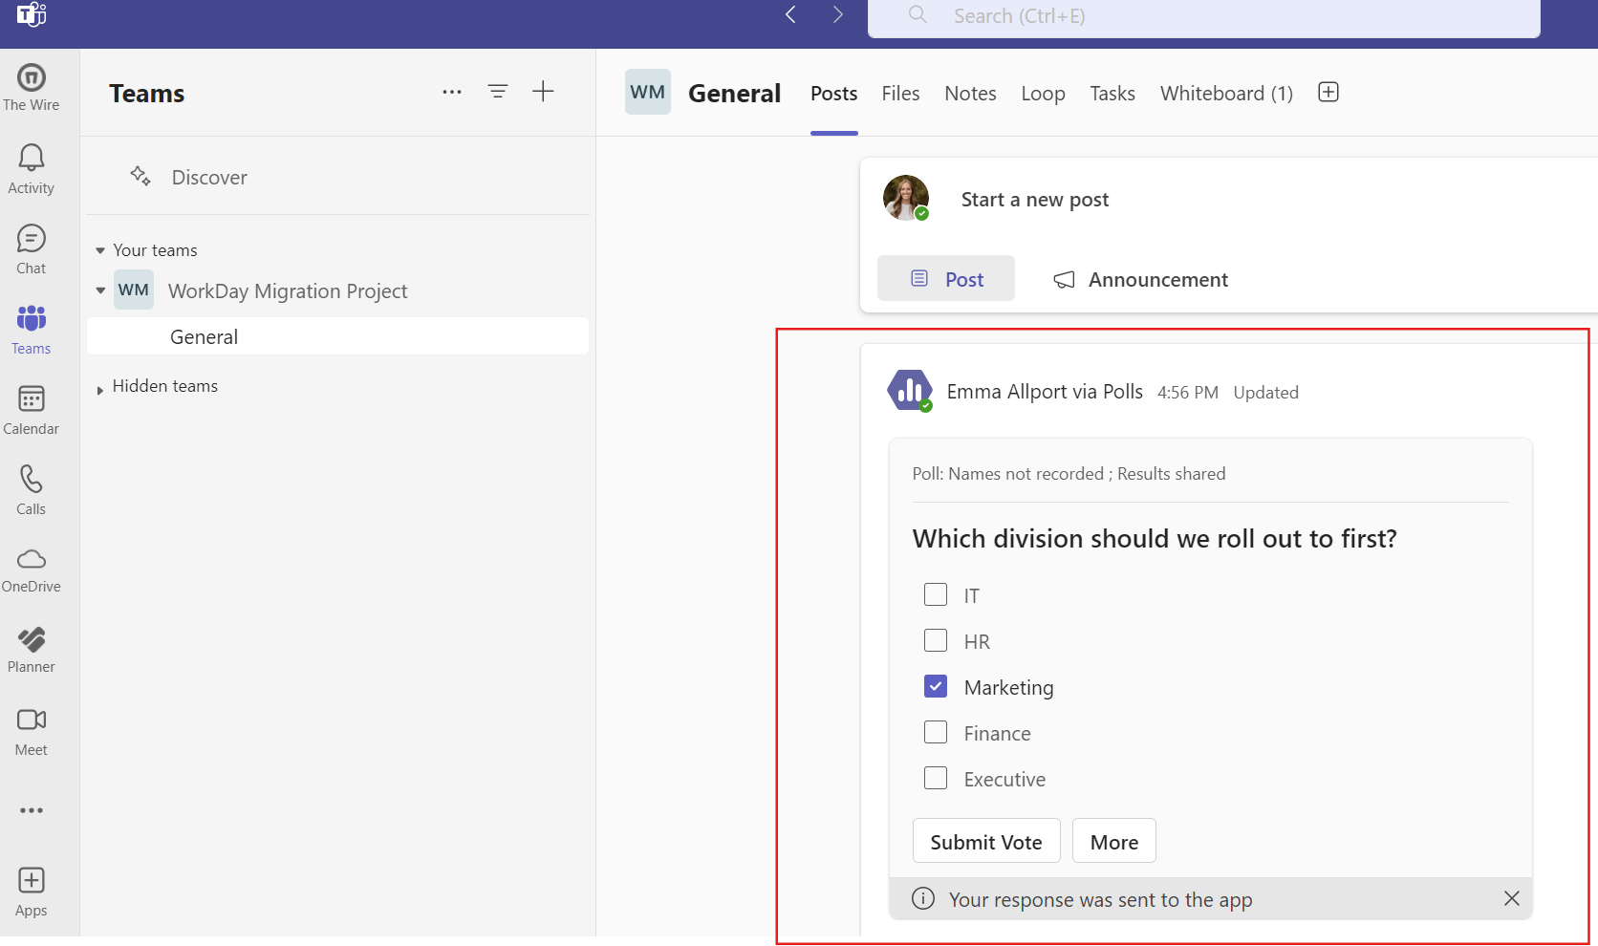This screenshot has width=1598, height=946.
Task: Click the WM team avatar in list
Action: click(134, 290)
